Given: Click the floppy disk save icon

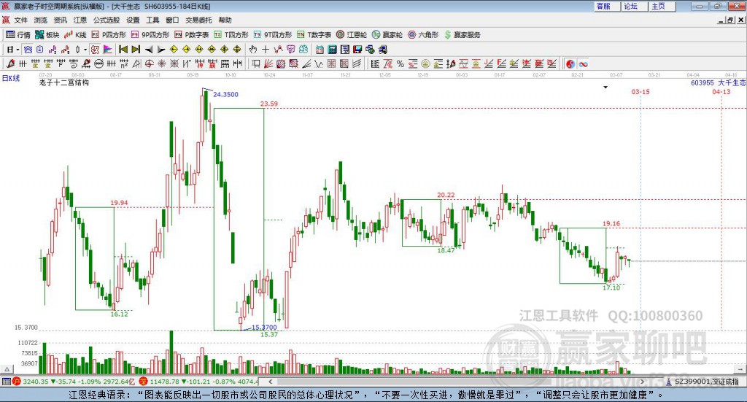Looking at the screenshot, I should point(357,50).
